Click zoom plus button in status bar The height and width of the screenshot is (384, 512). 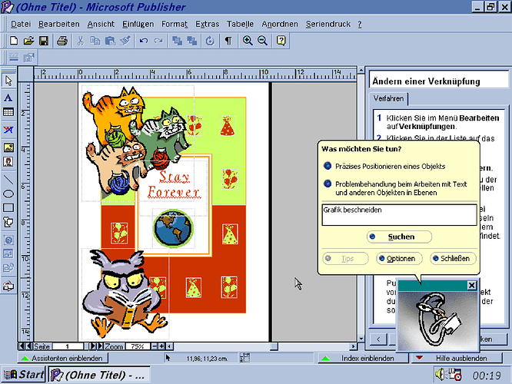click(x=161, y=346)
